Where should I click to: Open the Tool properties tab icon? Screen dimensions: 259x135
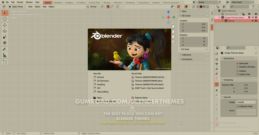coord(217,54)
